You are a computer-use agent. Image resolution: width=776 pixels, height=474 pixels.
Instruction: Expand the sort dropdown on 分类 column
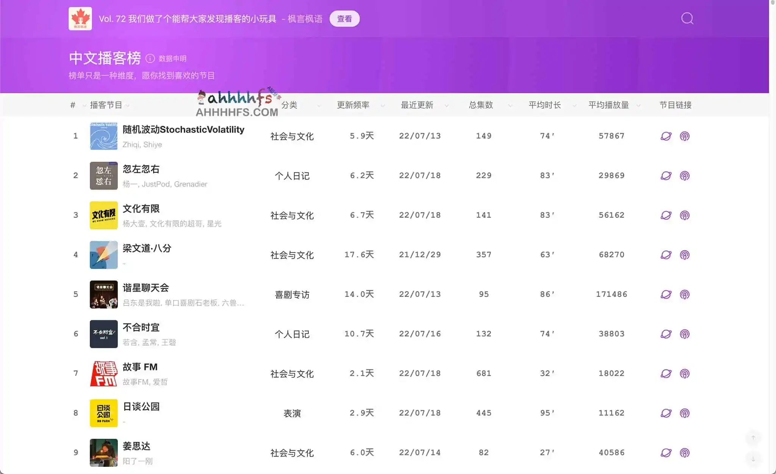tap(319, 106)
